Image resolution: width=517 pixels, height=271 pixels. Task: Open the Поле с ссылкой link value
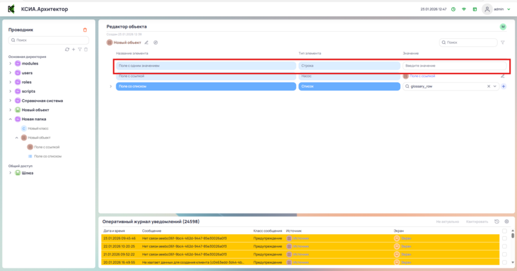coord(422,76)
